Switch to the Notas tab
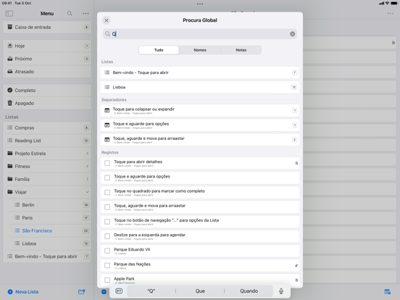Viewport: 400px width, 300px height. click(x=241, y=50)
